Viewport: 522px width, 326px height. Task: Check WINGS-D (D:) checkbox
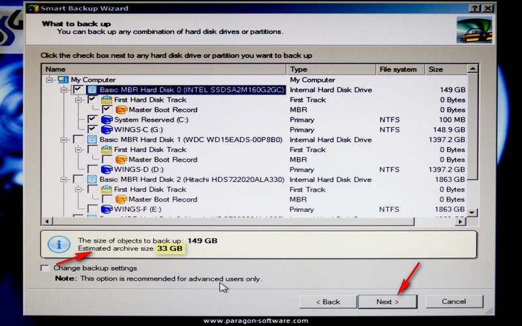click(x=93, y=170)
